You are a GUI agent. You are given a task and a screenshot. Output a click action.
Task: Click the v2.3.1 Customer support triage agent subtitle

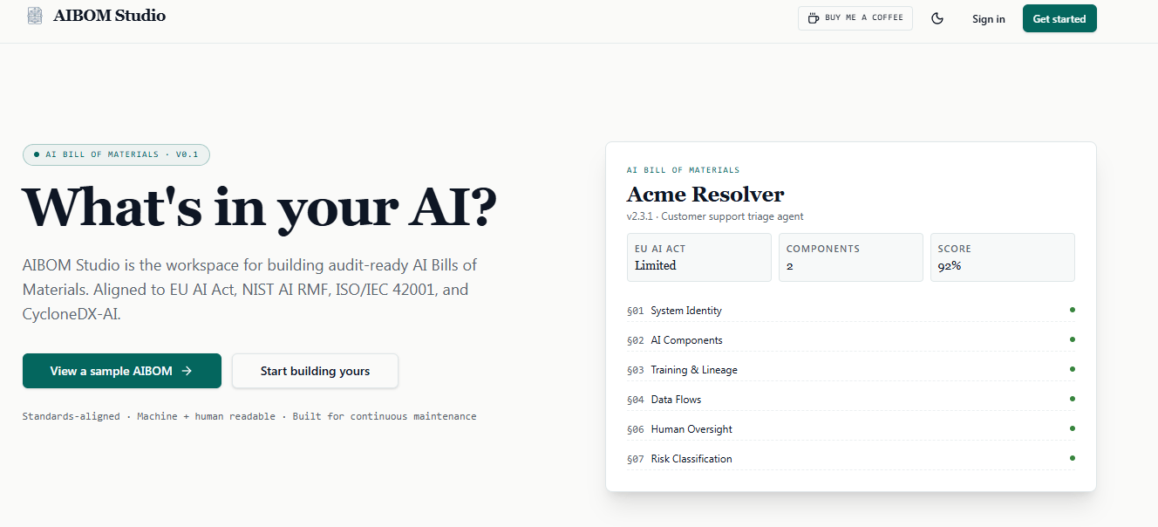[x=715, y=216]
